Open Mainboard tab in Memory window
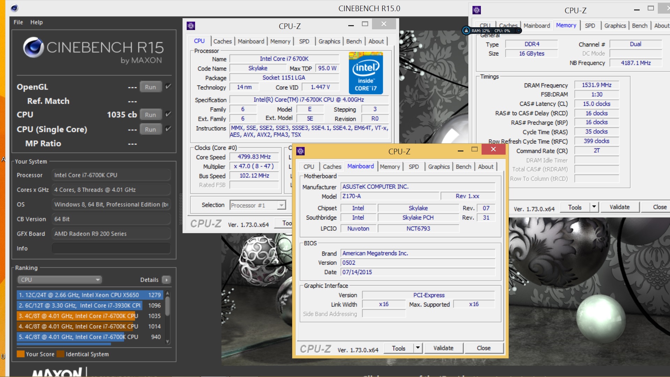This screenshot has width=670, height=377. [x=537, y=26]
